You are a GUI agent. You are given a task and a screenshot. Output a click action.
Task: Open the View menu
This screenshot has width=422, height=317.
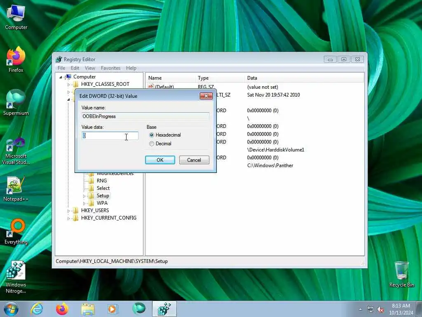pyautogui.click(x=90, y=68)
